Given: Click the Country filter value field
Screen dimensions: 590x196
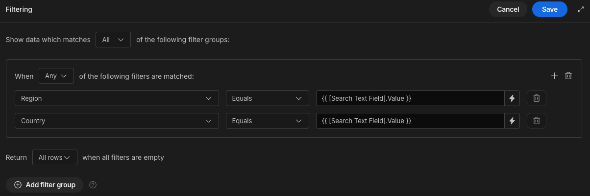Looking at the screenshot, I should click(x=410, y=121).
